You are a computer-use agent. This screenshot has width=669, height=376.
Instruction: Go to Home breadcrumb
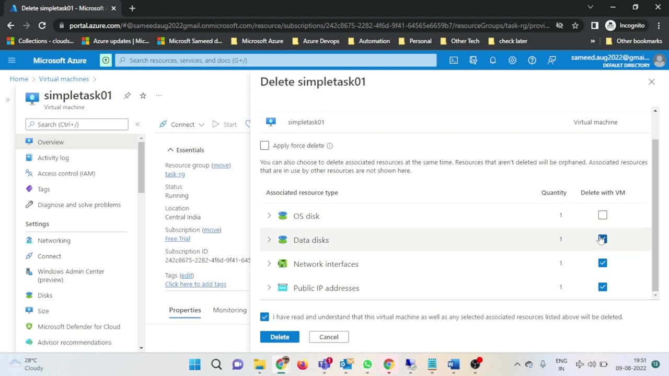19,79
